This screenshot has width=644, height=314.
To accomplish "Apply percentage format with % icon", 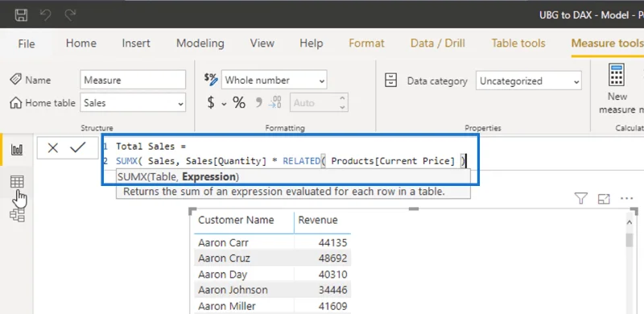I will [x=239, y=103].
